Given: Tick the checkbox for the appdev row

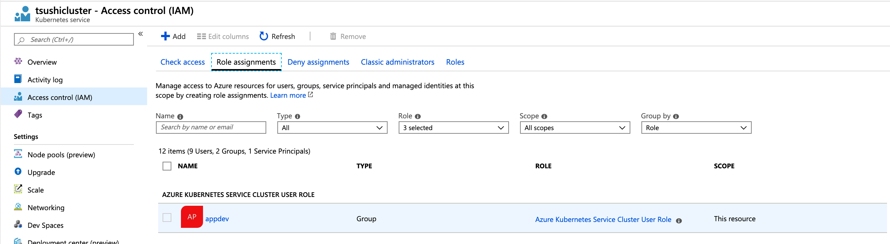Looking at the screenshot, I should (x=167, y=218).
